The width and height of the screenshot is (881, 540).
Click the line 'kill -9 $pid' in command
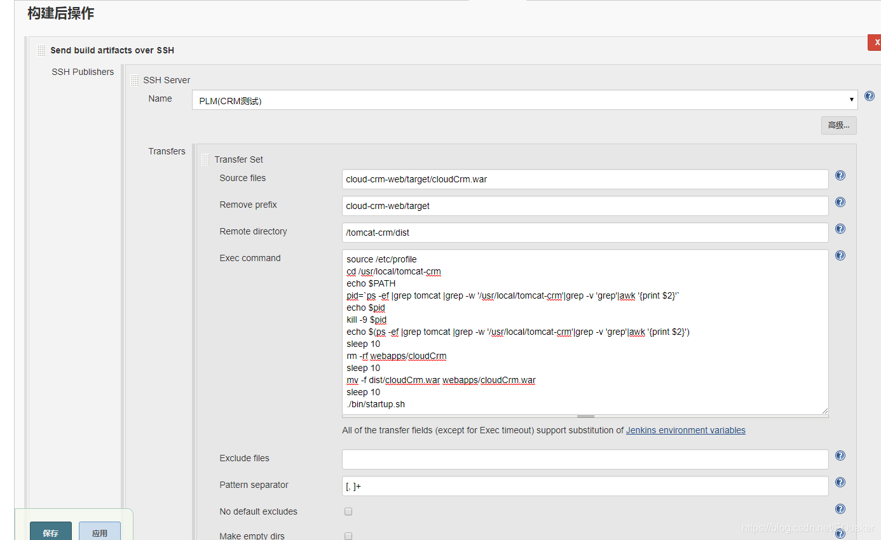pos(366,320)
